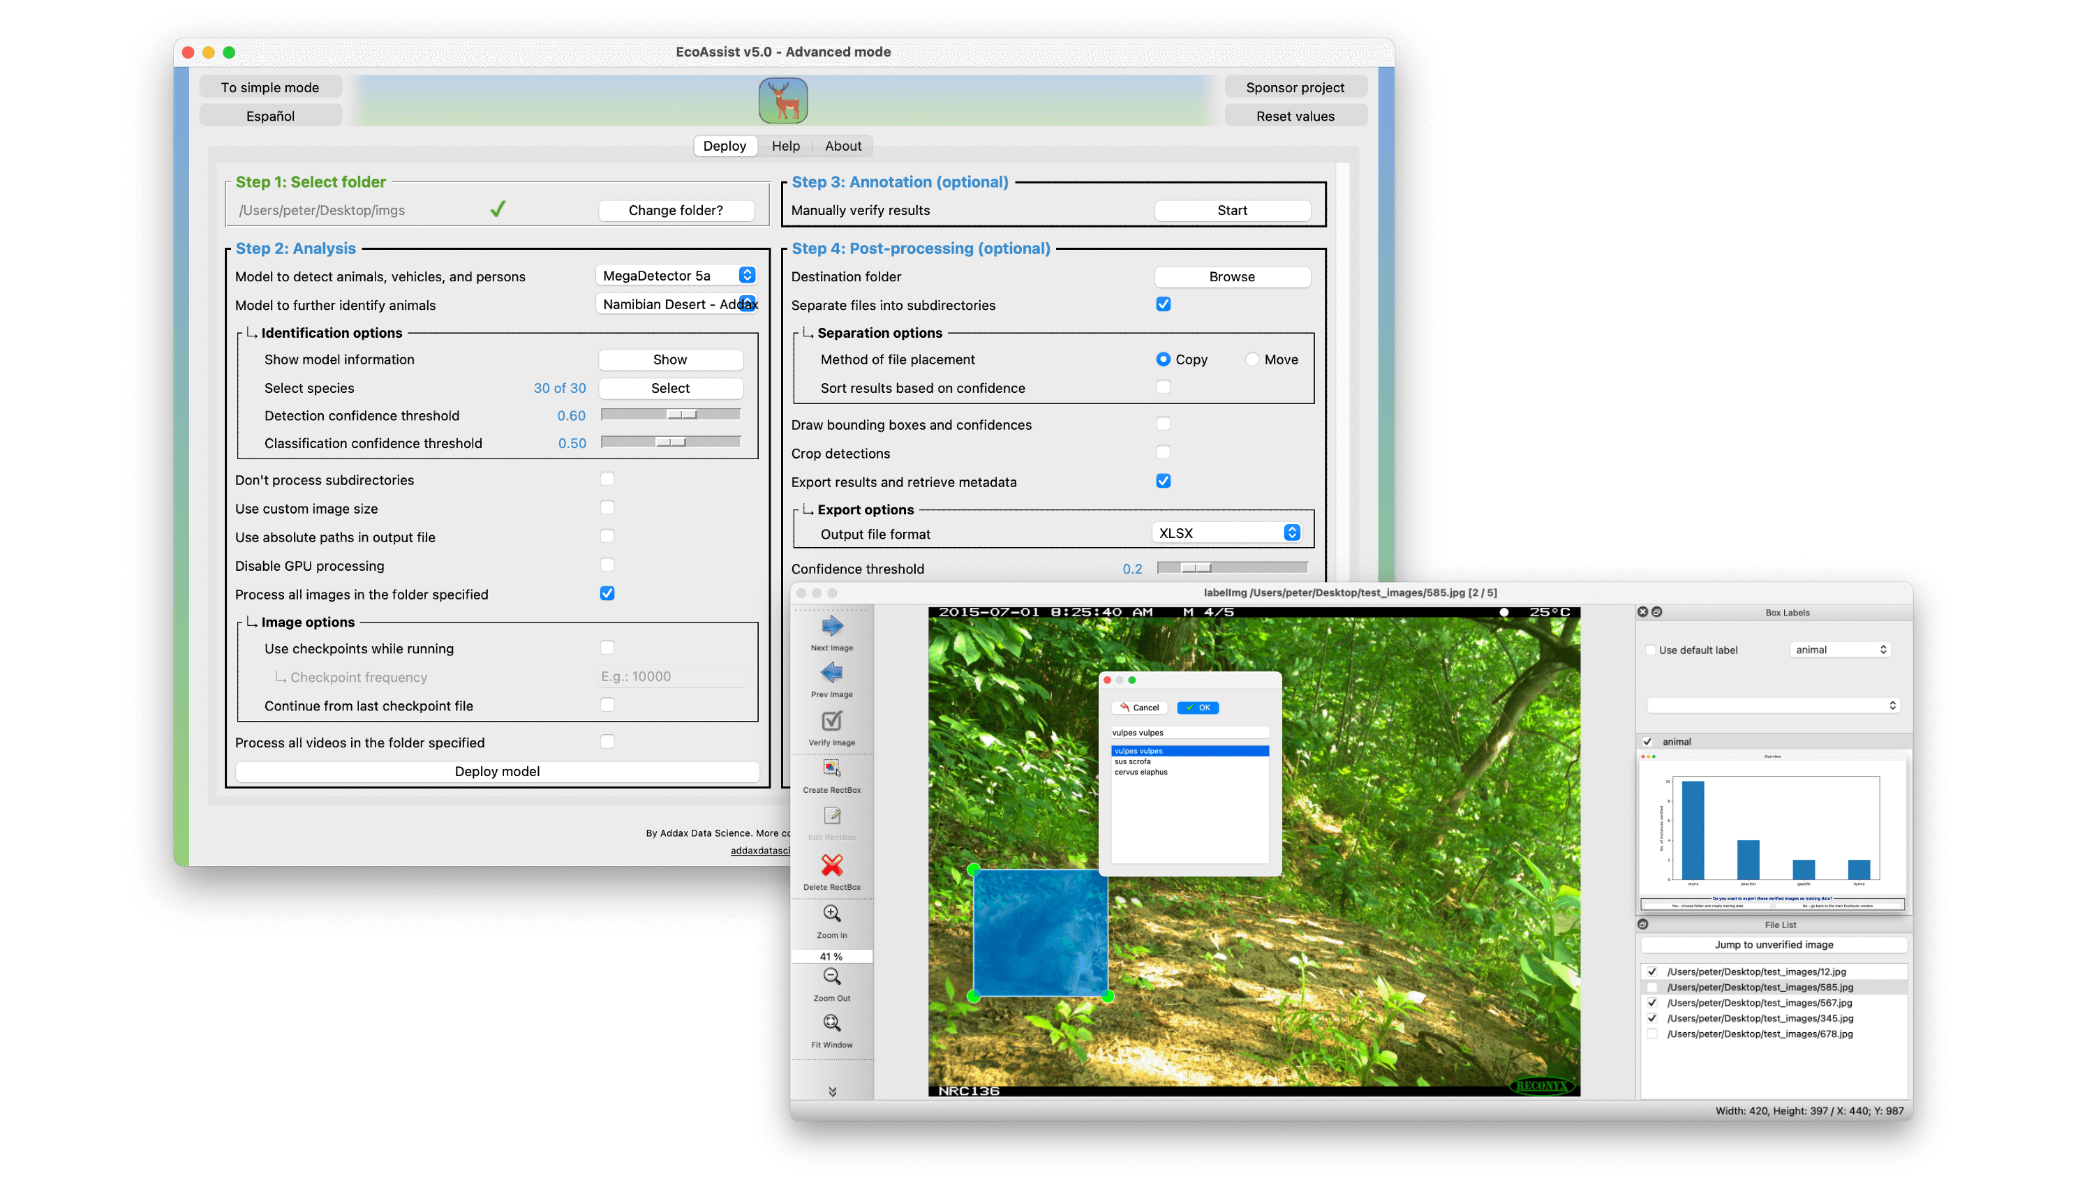This screenshot has width=2094, height=1178.
Task: Enable Don't process subdirectories
Action: click(x=607, y=479)
